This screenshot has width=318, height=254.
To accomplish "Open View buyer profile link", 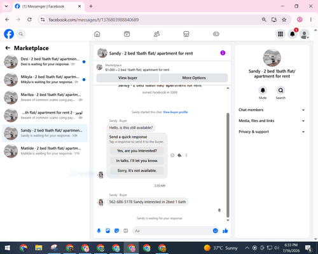I will (x=176, y=112).
